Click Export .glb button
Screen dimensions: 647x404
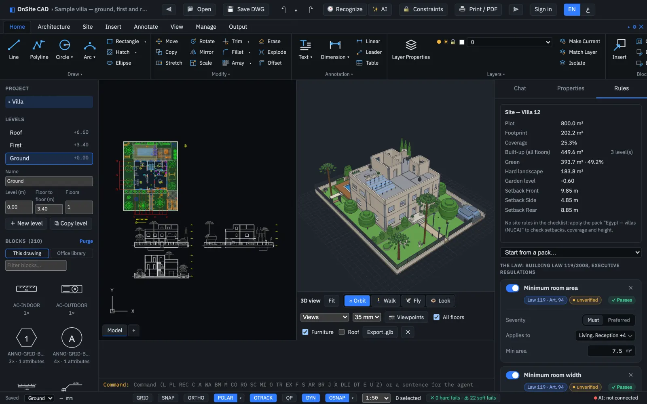pyautogui.click(x=380, y=332)
